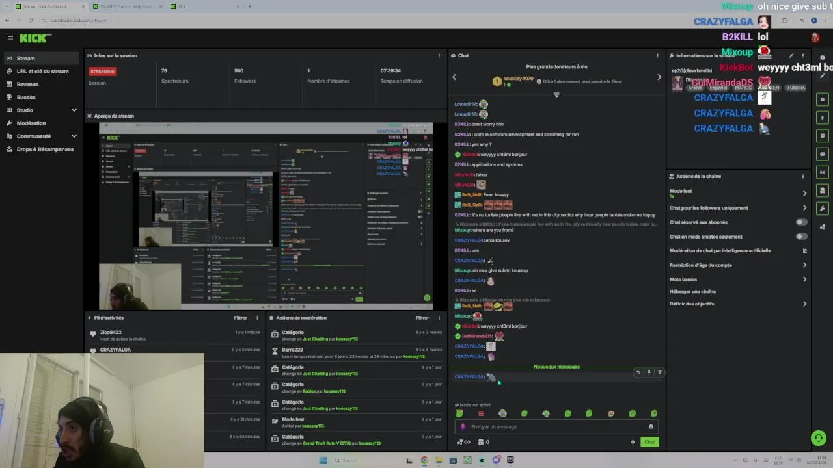This screenshot has width=833, height=468.
Task: Expand the Studio submenu chevron
Action: click(74, 110)
